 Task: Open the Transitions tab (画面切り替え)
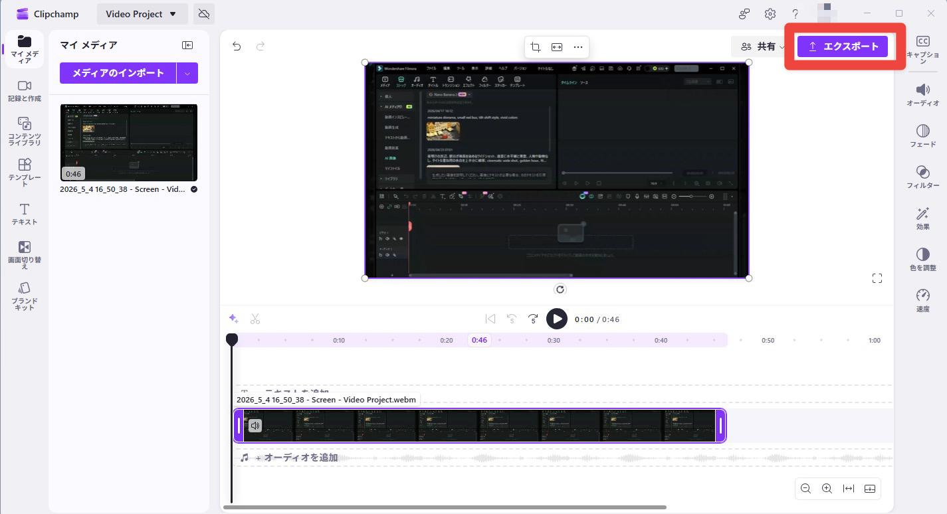(24, 254)
